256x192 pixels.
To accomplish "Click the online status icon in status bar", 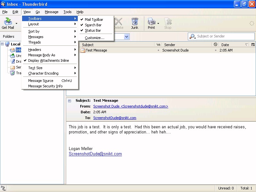I will coord(3,188).
